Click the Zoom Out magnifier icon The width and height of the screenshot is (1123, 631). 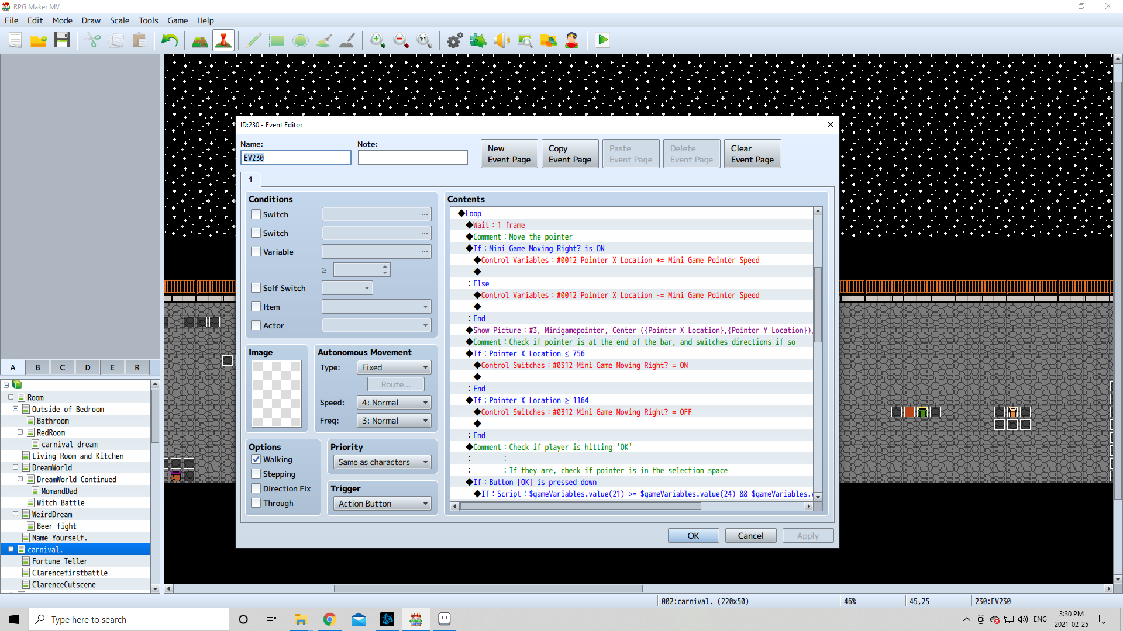point(401,40)
